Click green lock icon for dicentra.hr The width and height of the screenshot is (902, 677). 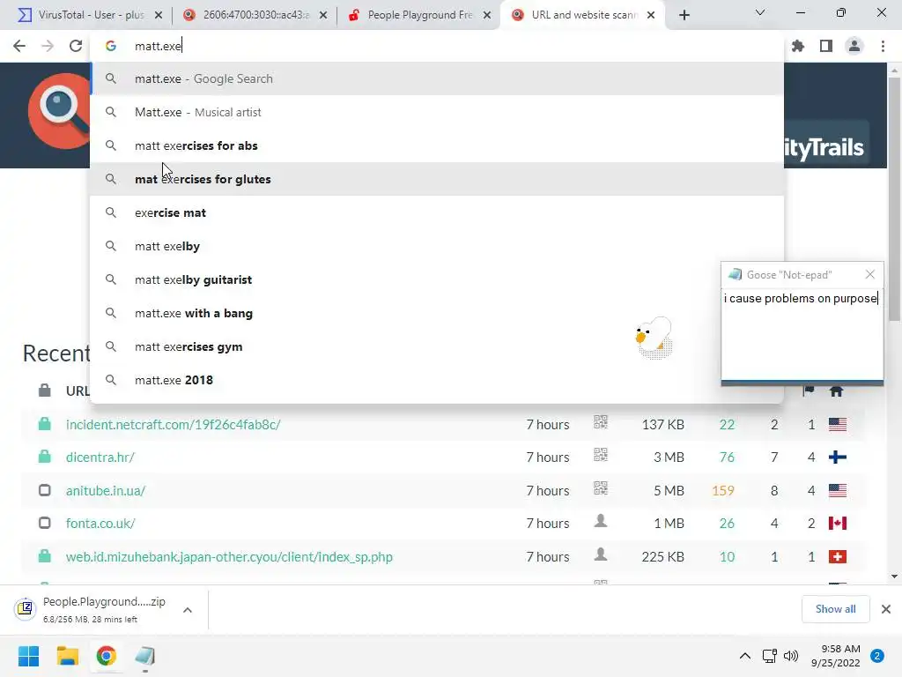(x=44, y=457)
